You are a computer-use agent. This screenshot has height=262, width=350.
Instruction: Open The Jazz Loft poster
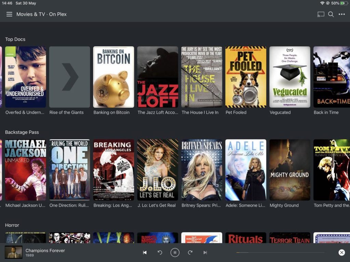point(158,77)
